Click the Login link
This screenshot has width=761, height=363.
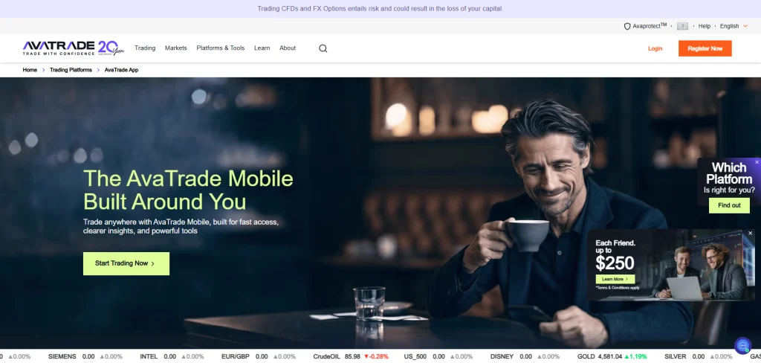tap(655, 48)
